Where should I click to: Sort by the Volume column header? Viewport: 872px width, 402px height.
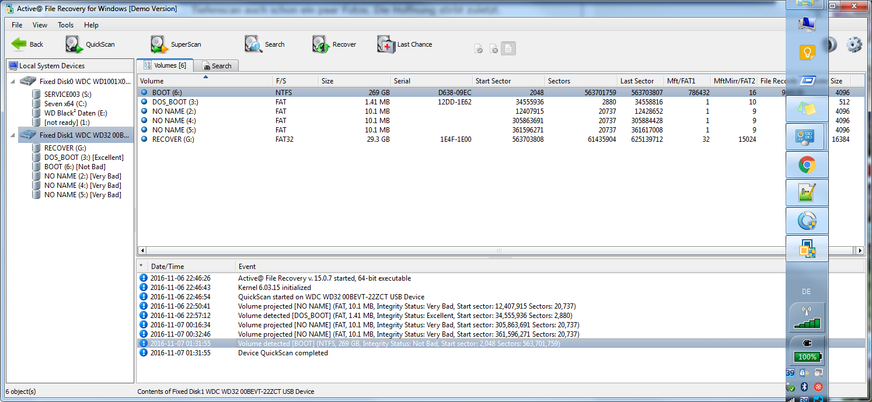[x=205, y=81]
